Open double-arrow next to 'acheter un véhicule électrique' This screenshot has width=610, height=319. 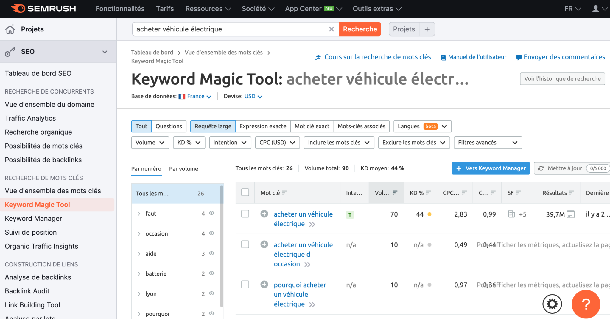tap(312, 225)
